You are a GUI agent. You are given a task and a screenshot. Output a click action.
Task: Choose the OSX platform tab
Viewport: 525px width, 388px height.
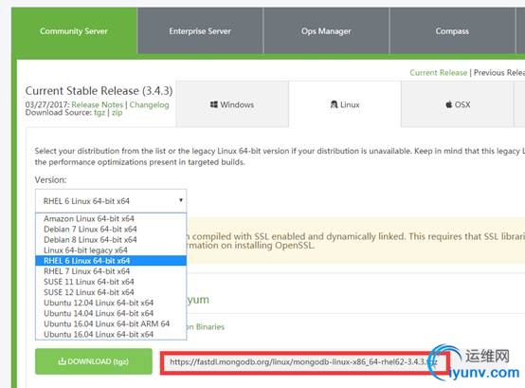click(x=458, y=104)
